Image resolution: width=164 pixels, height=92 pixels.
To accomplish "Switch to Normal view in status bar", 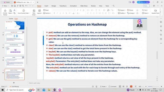I will click(120, 86).
